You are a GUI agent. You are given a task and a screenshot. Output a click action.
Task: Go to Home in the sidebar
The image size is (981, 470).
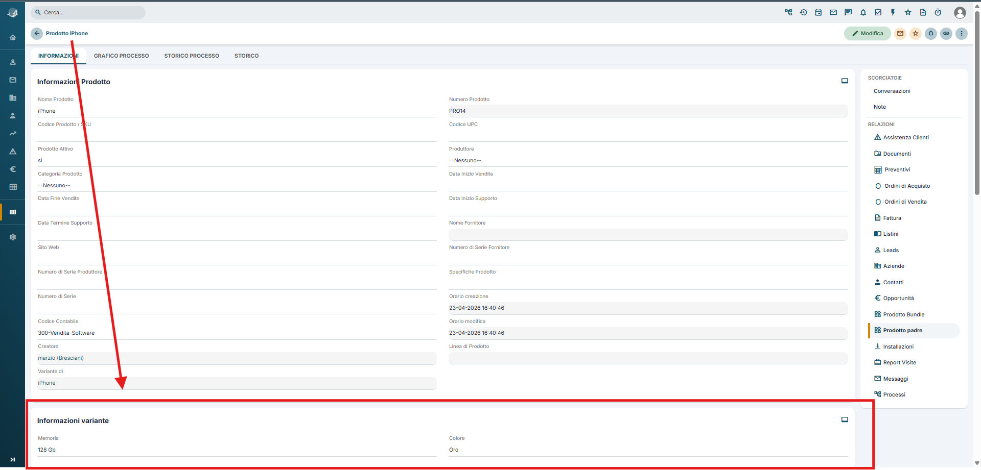pyautogui.click(x=13, y=37)
